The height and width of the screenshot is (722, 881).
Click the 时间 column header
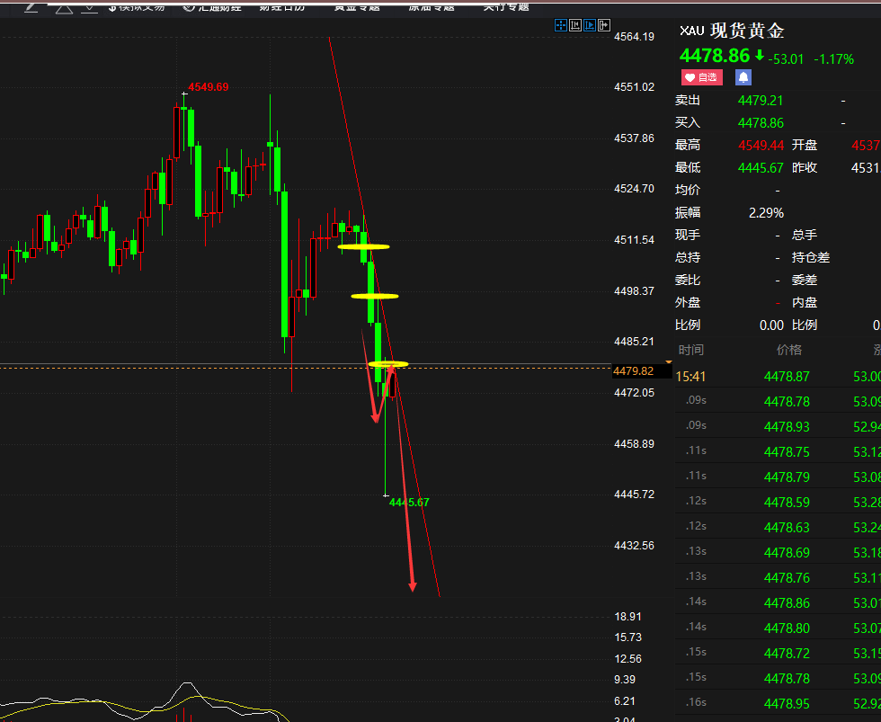tap(690, 350)
